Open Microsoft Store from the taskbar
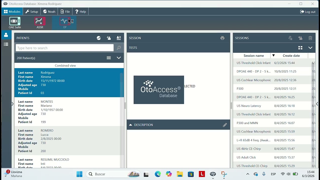Image resolution: width=320 pixels, height=180 pixels. coord(191,174)
